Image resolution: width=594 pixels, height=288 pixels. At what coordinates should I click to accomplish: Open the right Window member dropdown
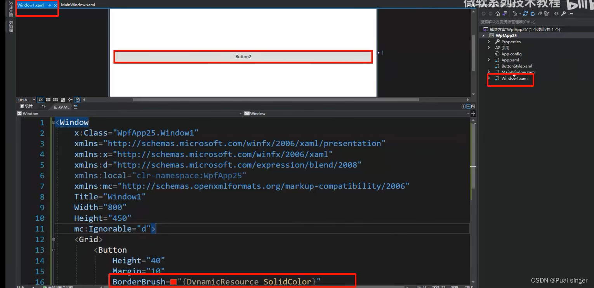point(469,114)
